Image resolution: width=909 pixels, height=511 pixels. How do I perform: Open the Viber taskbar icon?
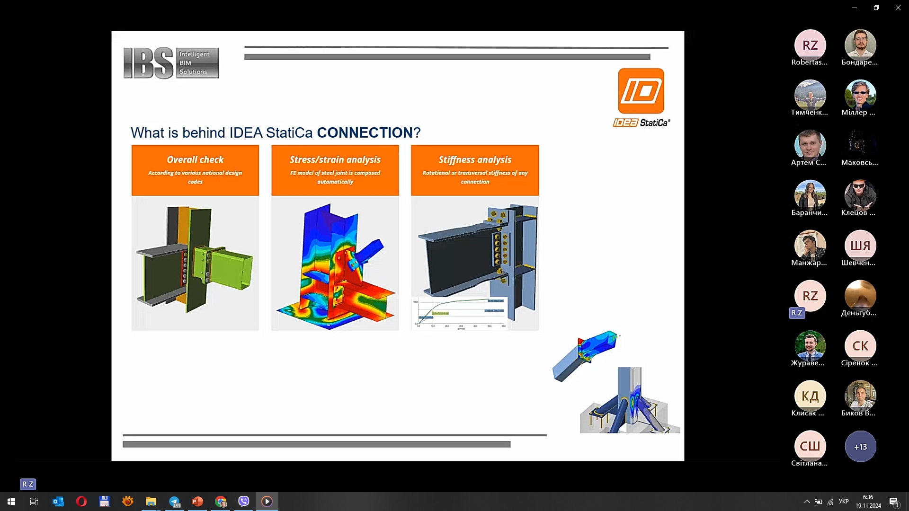point(244,502)
